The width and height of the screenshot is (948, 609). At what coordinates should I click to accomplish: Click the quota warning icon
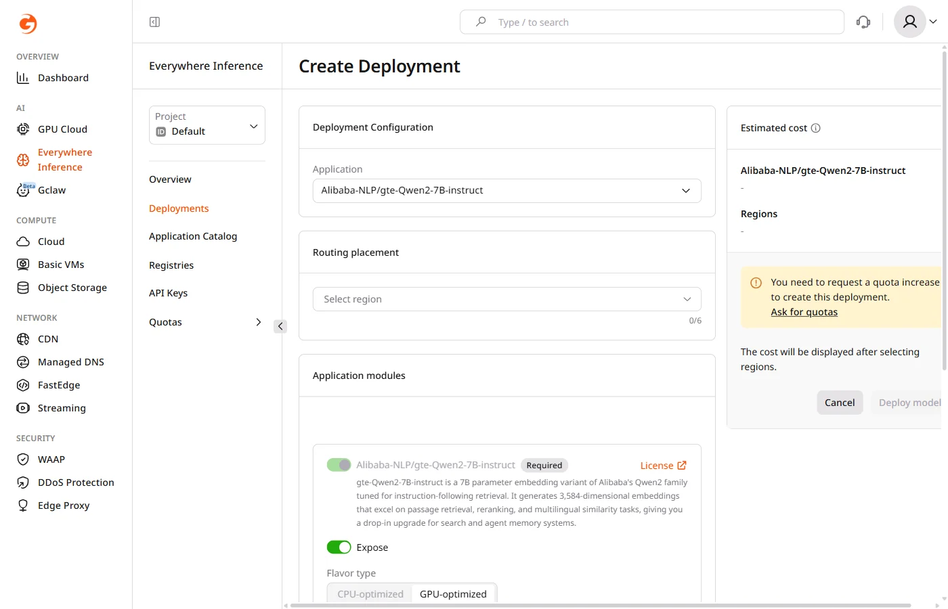coord(756,283)
